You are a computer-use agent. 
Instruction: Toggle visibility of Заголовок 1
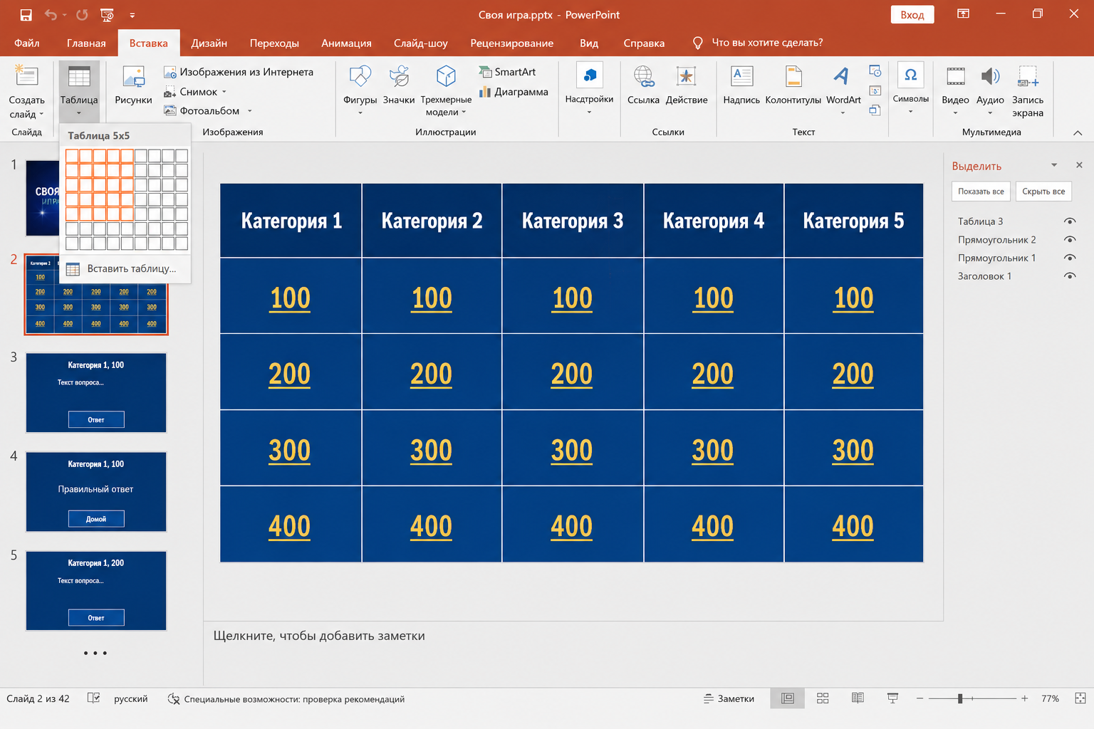[x=1070, y=276]
